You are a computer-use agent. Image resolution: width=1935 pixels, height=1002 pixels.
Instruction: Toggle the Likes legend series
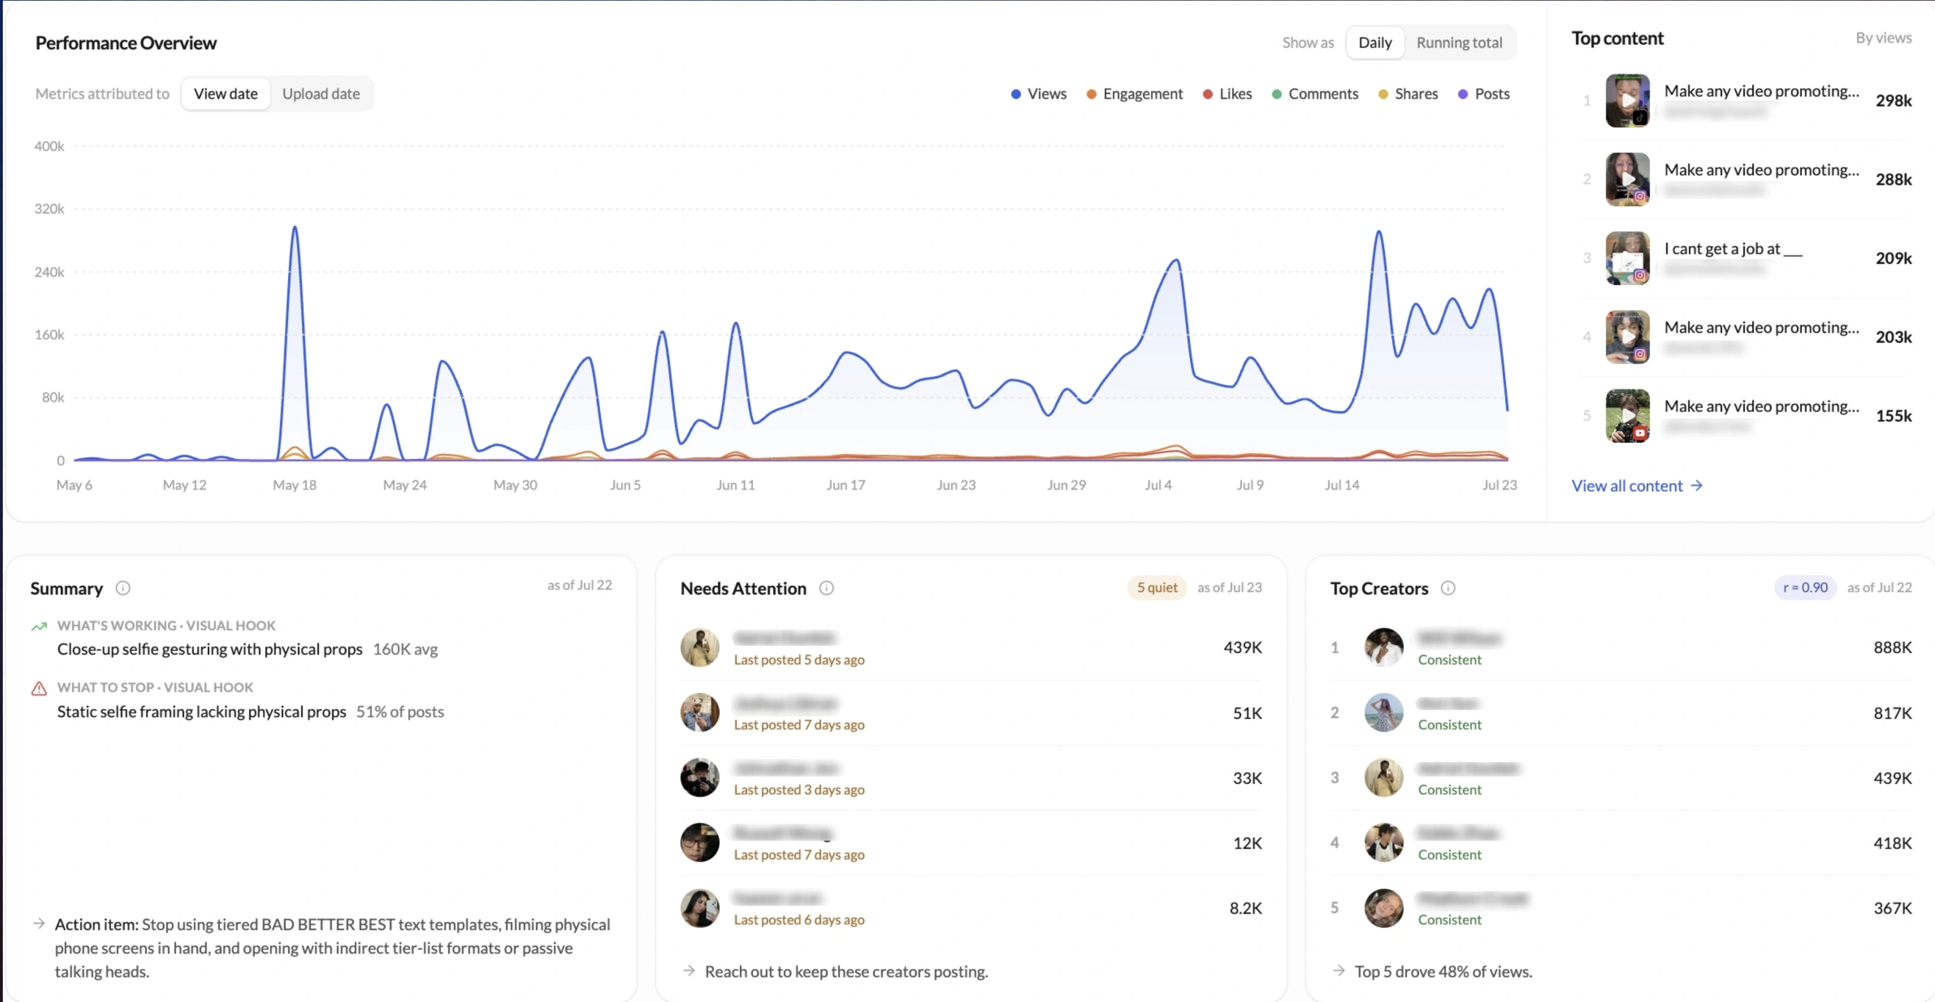[x=1227, y=94]
